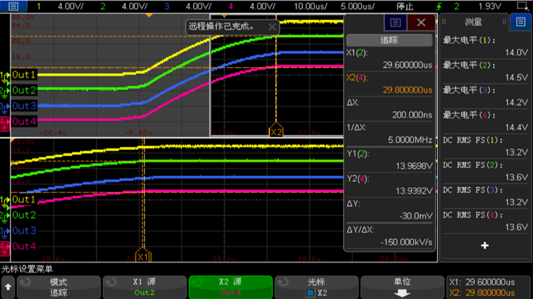
Task: Click the Y1(2) value 13.9698V
Action: click(x=414, y=166)
